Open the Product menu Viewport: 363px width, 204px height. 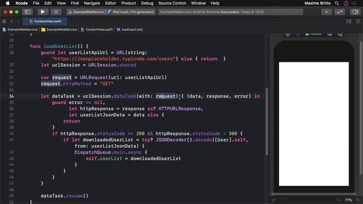click(129, 3)
